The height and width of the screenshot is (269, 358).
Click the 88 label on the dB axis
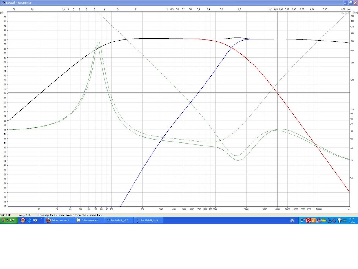click(x=5, y=40)
